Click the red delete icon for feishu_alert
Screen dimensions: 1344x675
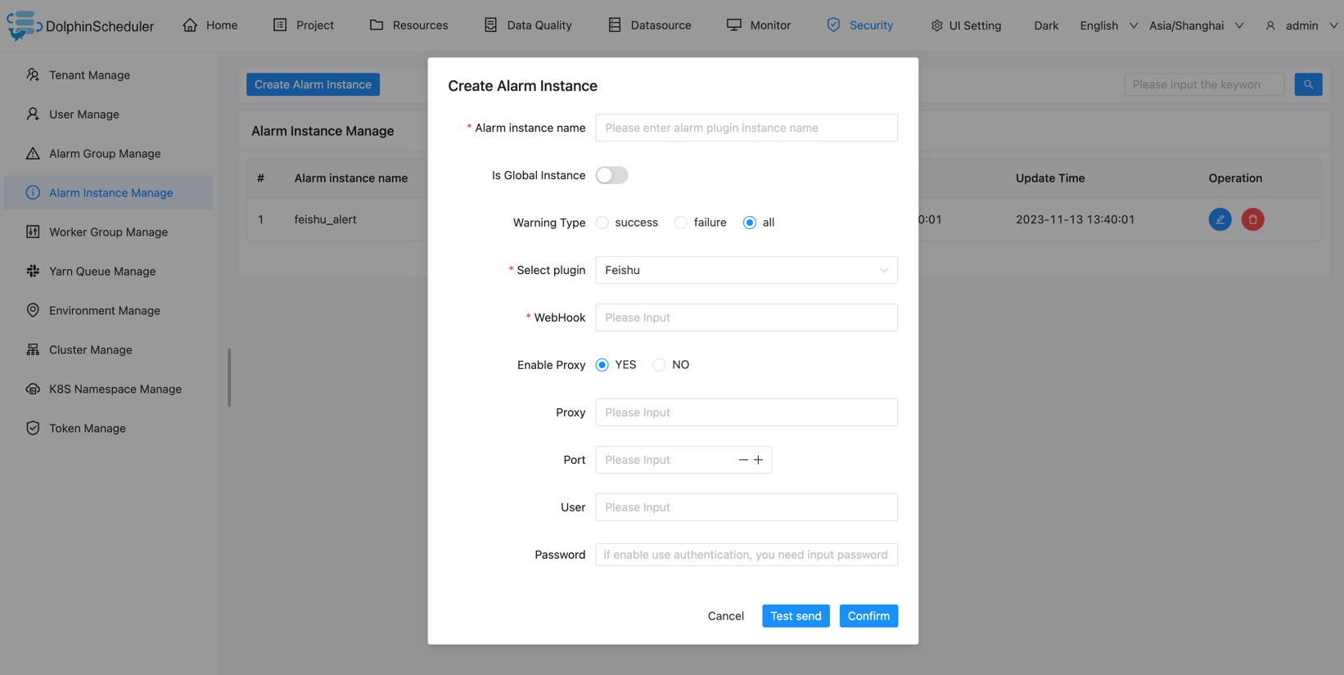click(1252, 219)
